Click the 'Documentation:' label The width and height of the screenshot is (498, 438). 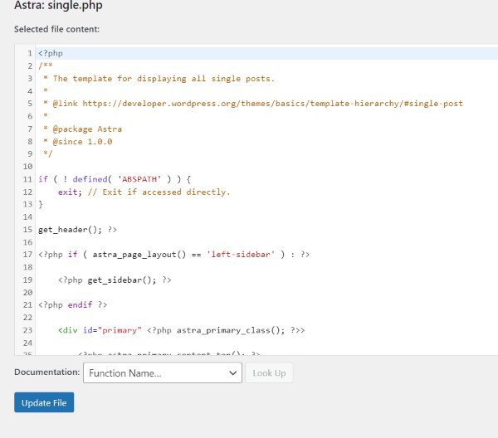point(46,372)
